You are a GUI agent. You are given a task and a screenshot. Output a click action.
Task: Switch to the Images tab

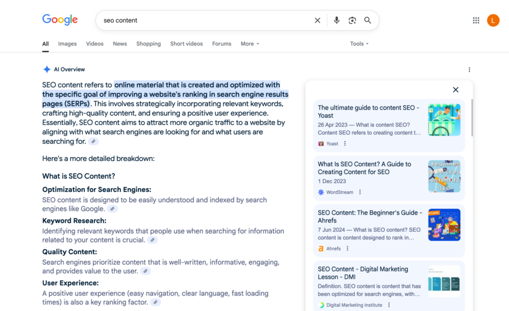(x=67, y=44)
